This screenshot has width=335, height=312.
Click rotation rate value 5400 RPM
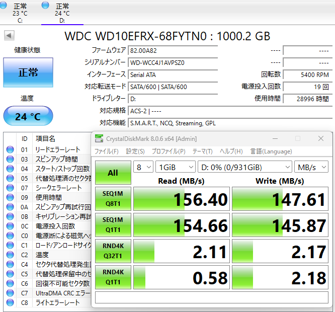[308, 74]
